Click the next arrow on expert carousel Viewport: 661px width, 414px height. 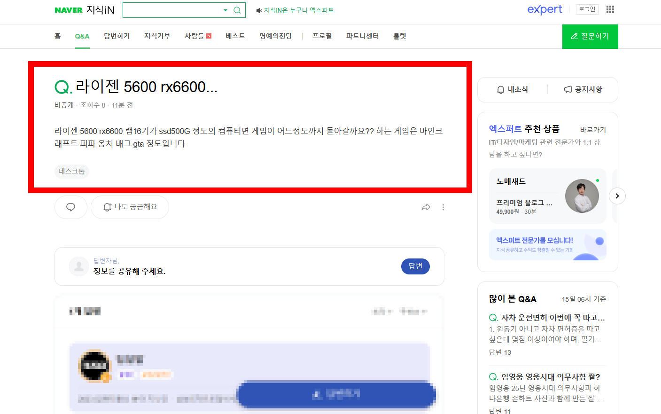617,196
